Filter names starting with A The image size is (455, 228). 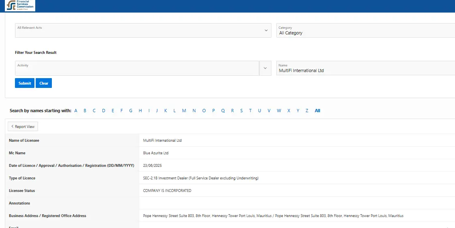(76, 111)
